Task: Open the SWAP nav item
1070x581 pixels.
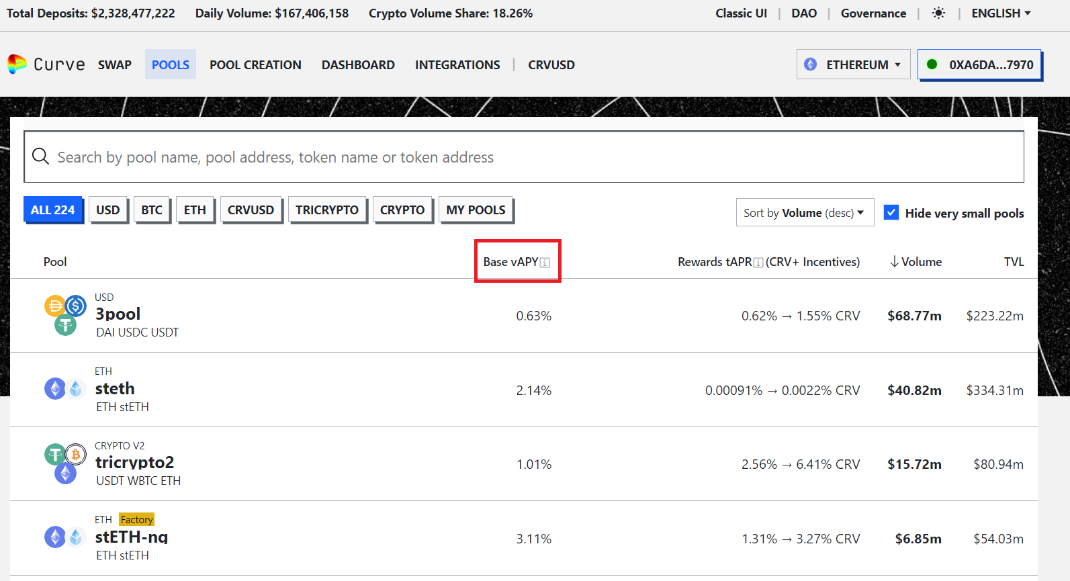Action: (115, 64)
